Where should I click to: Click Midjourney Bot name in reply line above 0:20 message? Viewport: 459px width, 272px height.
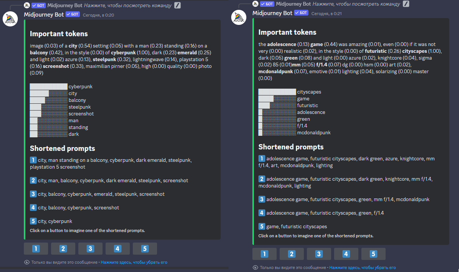tap(65, 5)
